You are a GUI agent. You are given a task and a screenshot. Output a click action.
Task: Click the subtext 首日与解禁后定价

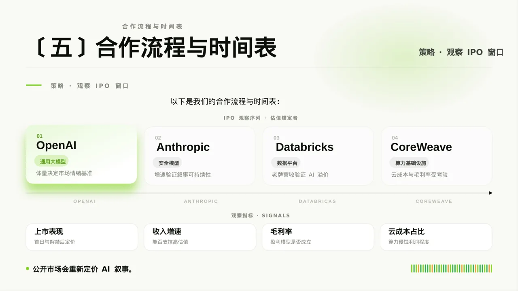pos(55,242)
